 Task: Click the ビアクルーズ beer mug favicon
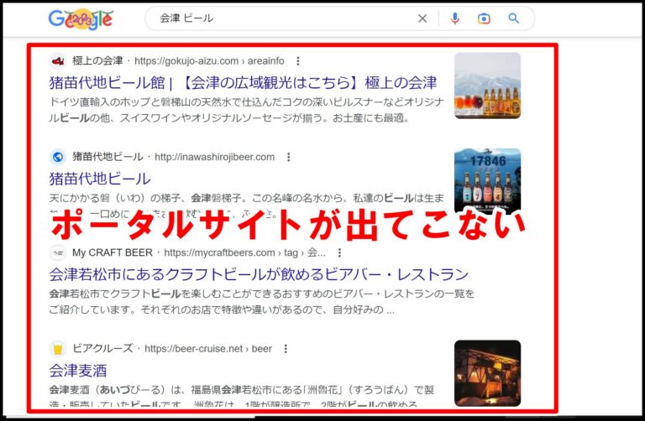tap(58, 349)
